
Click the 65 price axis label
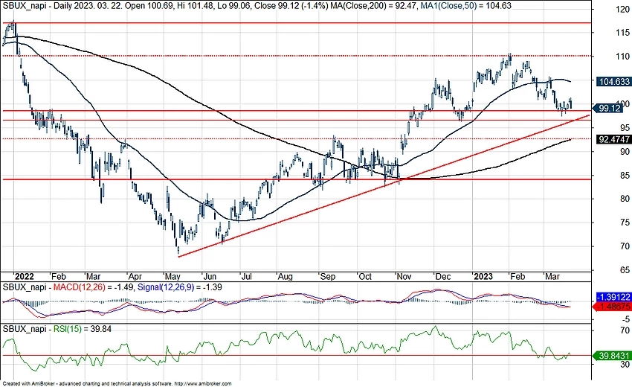625,270
